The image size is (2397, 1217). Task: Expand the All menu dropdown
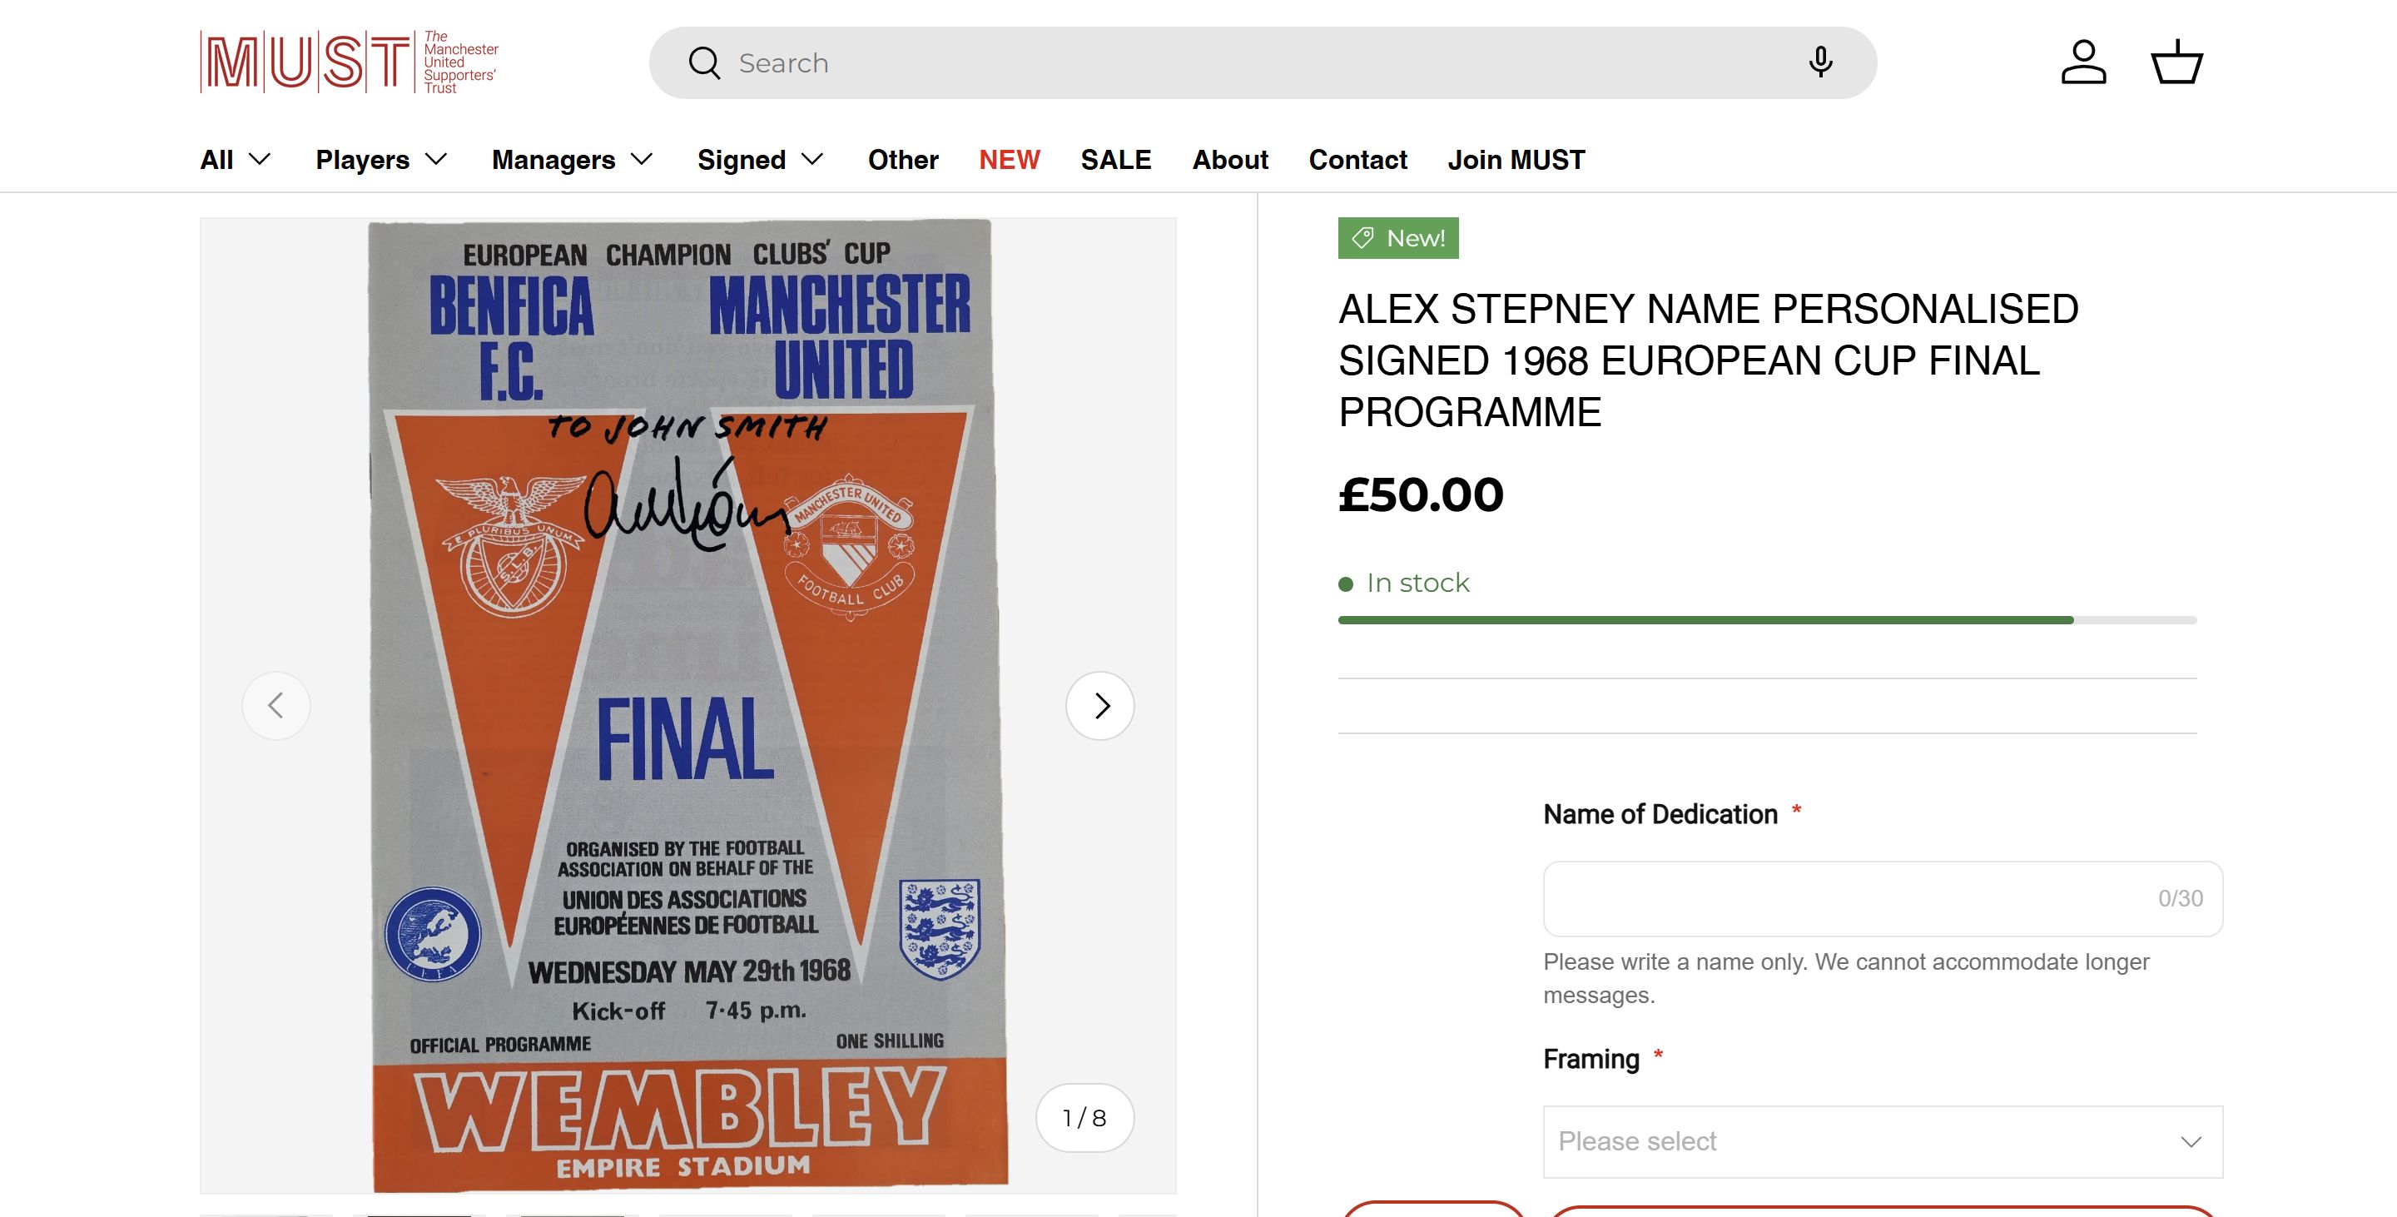coord(236,160)
